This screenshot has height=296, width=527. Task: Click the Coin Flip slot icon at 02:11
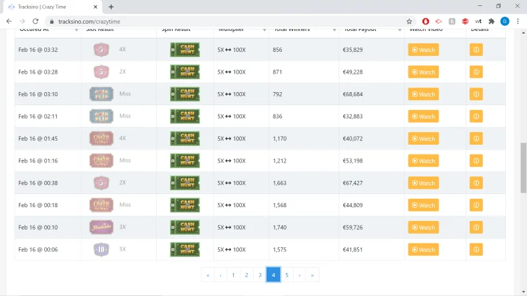pyautogui.click(x=101, y=116)
